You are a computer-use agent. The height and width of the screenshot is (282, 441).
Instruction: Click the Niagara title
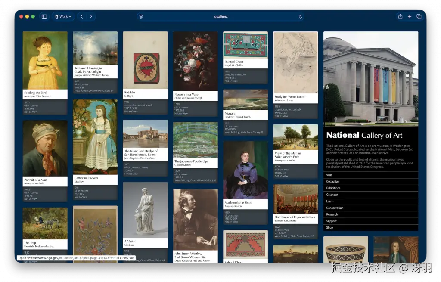(230, 113)
